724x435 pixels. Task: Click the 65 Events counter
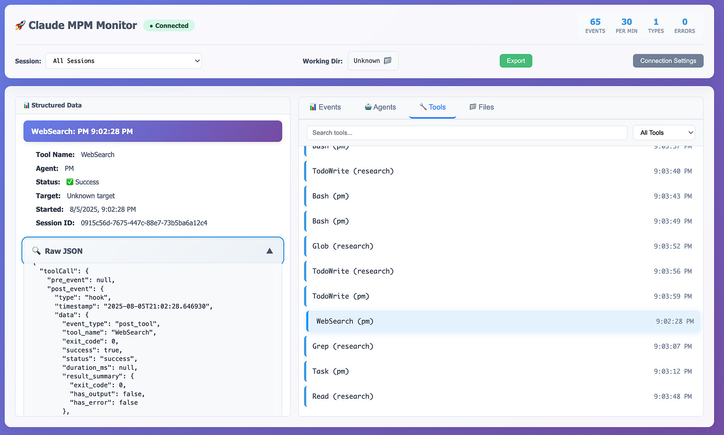pyautogui.click(x=595, y=26)
